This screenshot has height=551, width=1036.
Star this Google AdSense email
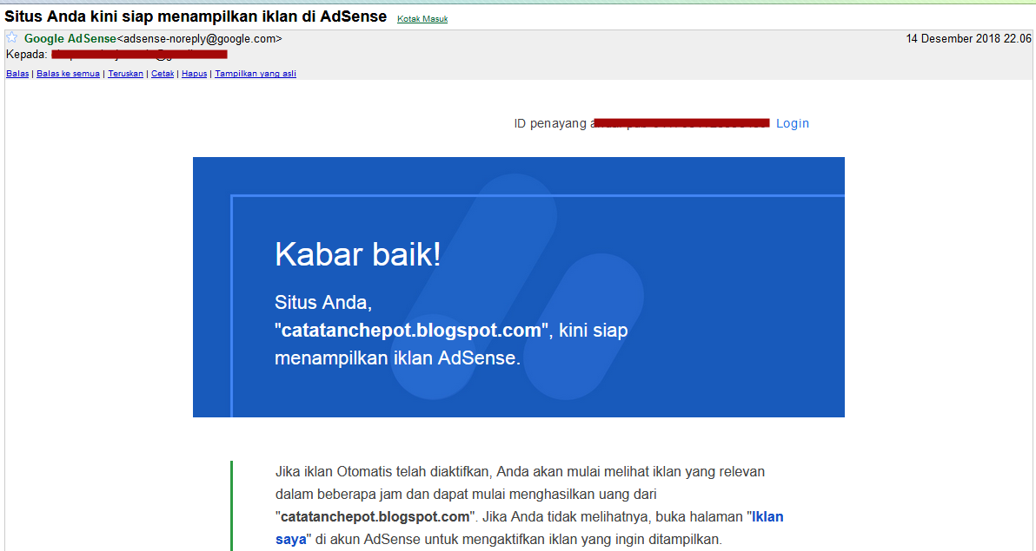[x=12, y=38]
